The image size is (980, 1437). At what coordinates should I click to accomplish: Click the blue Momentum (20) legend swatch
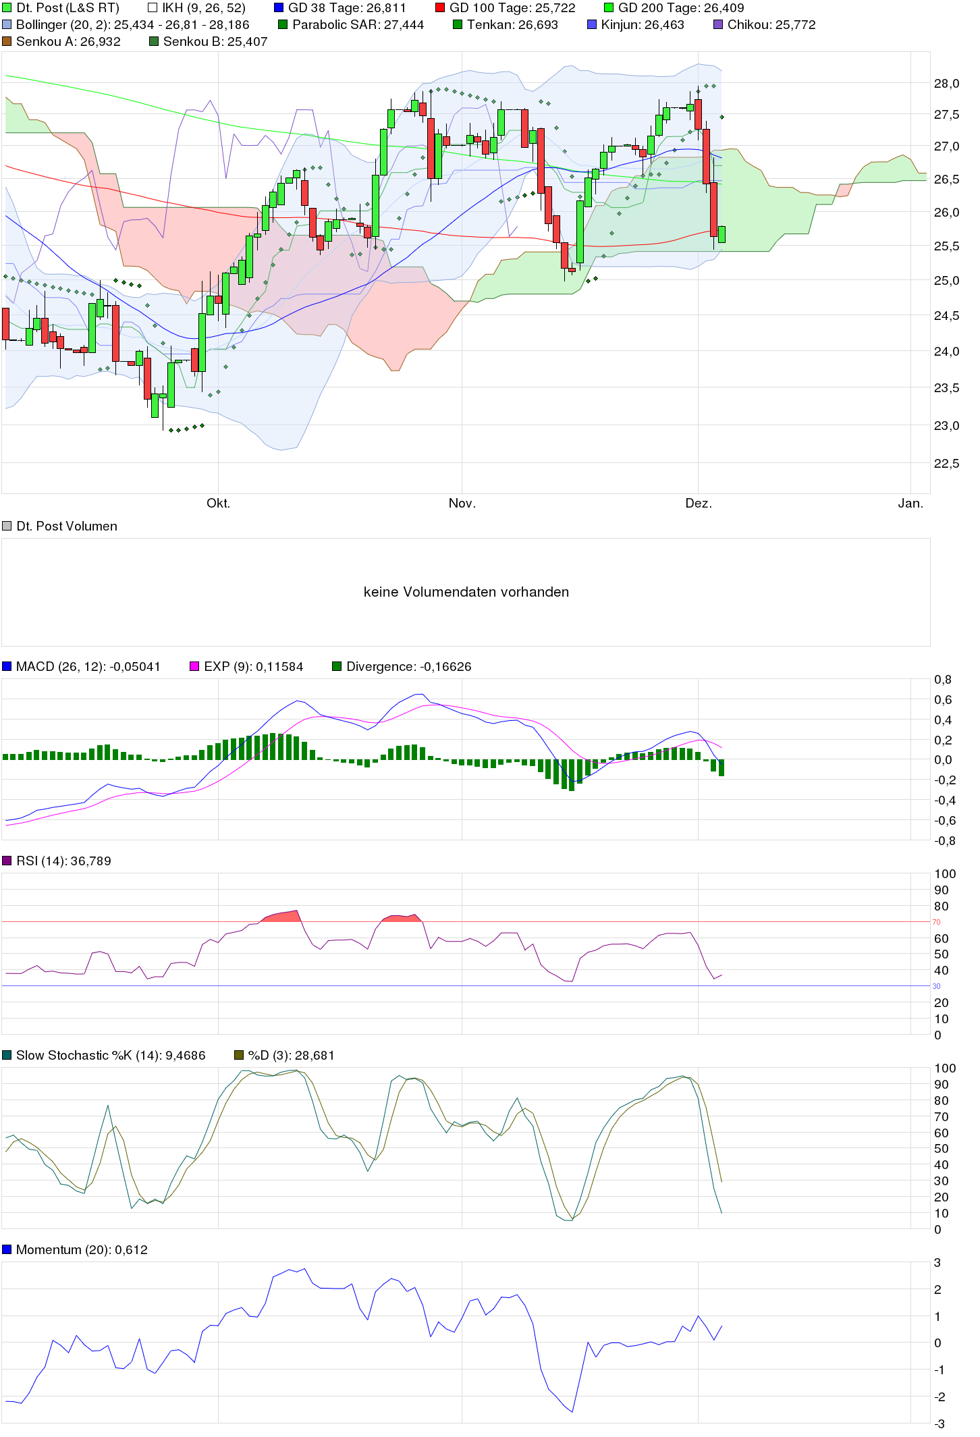[7, 1250]
